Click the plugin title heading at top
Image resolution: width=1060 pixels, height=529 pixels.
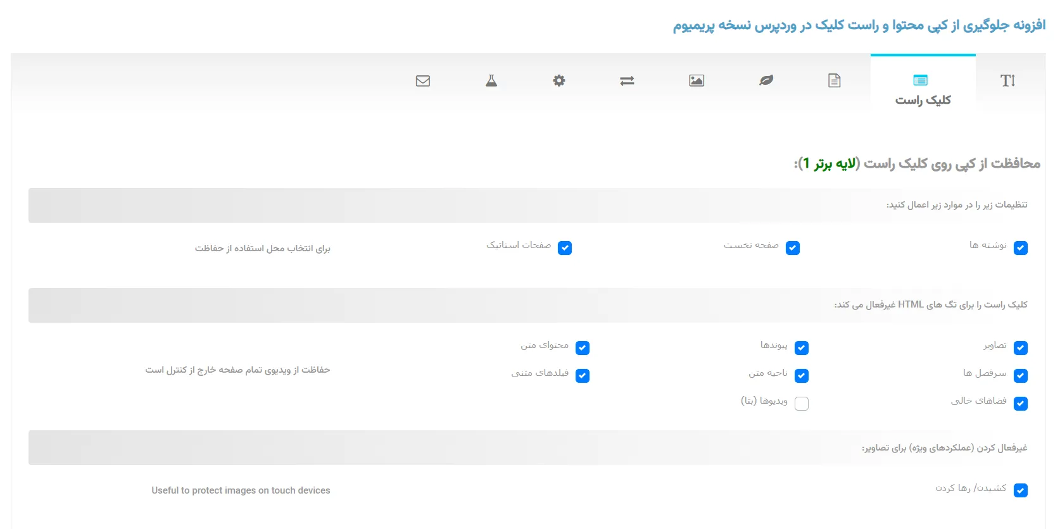pyautogui.click(x=859, y=25)
